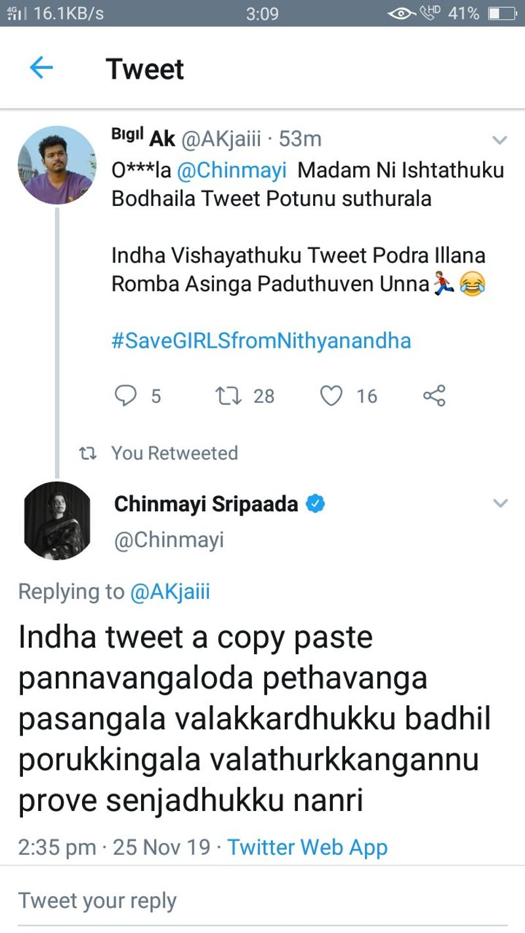Retweet the AKjaiii tweet
Viewport: 525px width, 933px height.
tap(229, 396)
